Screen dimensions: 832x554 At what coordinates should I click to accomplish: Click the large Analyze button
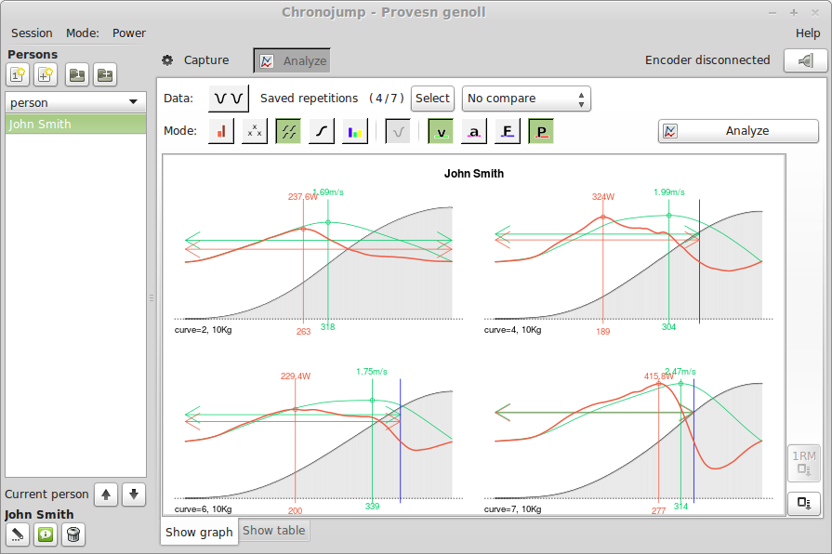[x=738, y=131]
